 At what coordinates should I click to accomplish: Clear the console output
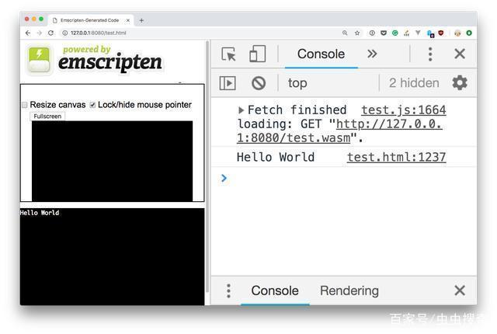click(259, 83)
